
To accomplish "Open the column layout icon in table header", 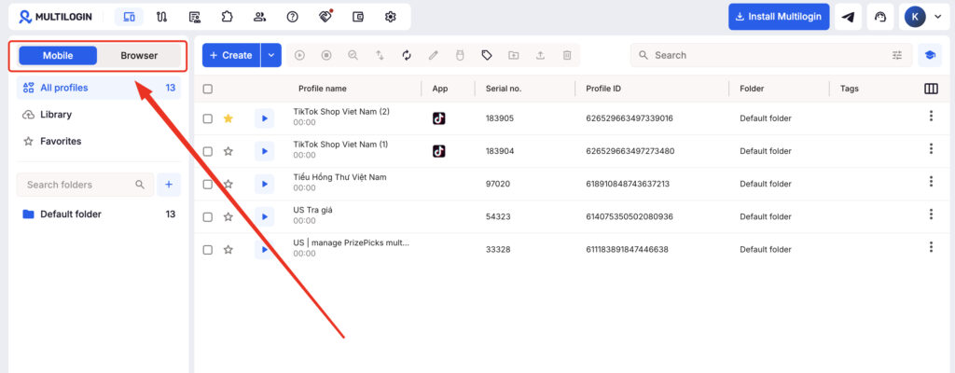I will (931, 89).
